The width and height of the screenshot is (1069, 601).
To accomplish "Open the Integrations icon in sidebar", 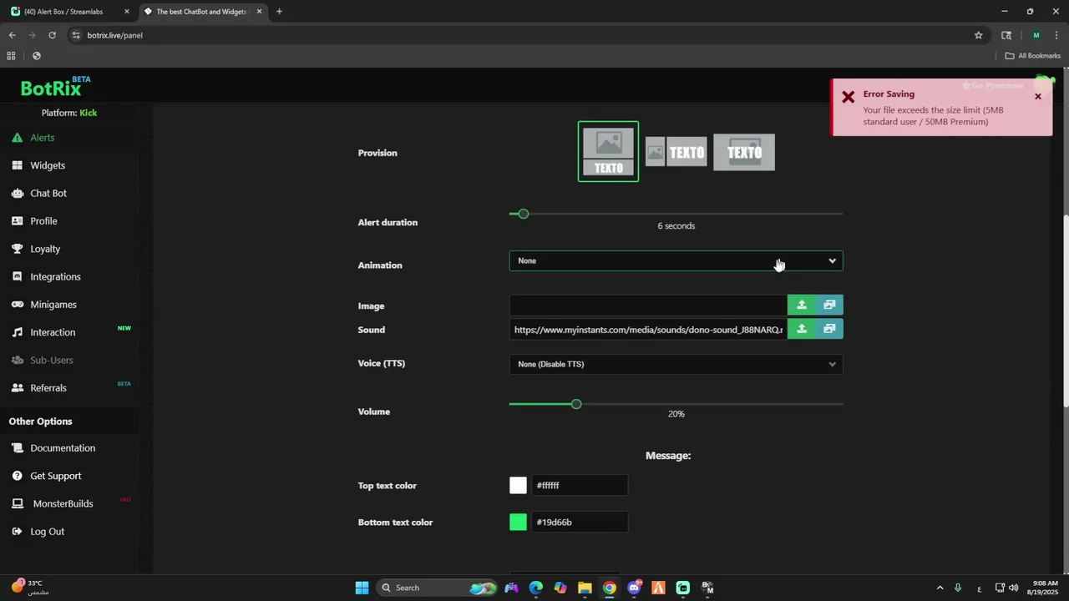I will click(17, 276).
